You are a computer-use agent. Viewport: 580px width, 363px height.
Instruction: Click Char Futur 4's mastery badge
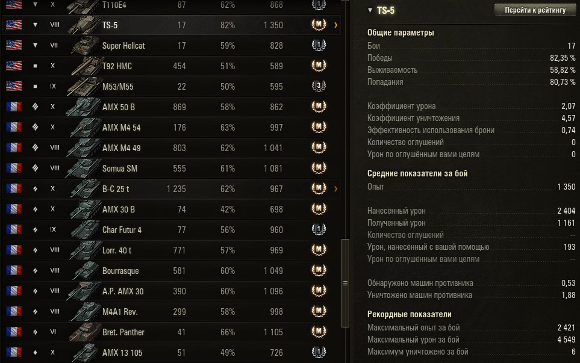coord(319,230)
